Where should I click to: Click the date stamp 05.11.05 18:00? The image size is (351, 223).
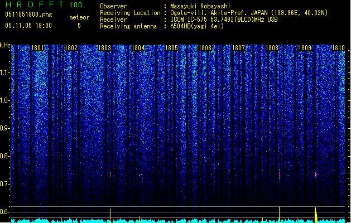point(28,26)
